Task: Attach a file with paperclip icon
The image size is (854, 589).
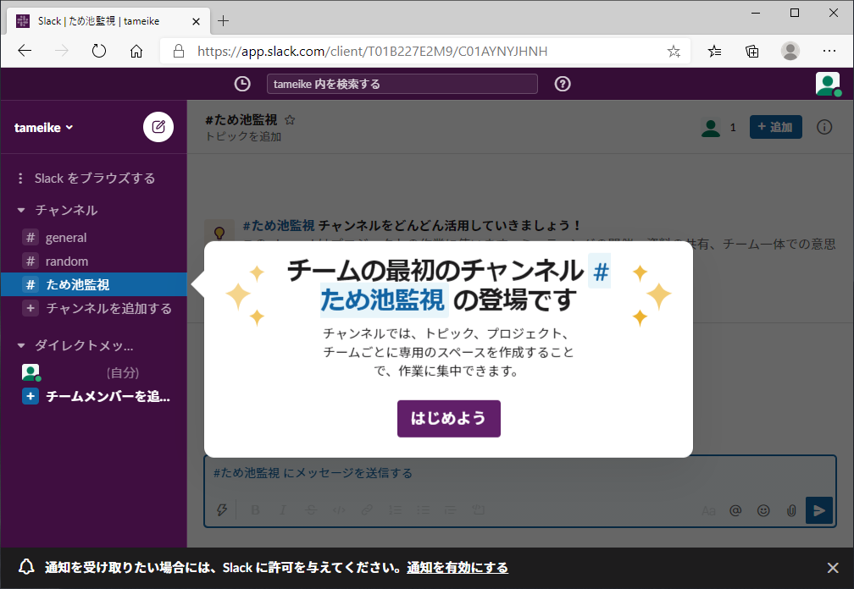Action: pyautogui.click(x=791, y=510)
